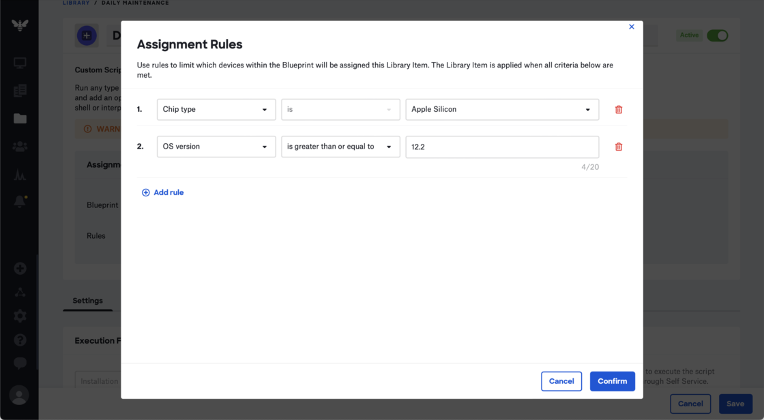The height and width of the screenshot is (420, 764).
Task: Confirm the assignment rules
Action: click(x=612, y=381)
